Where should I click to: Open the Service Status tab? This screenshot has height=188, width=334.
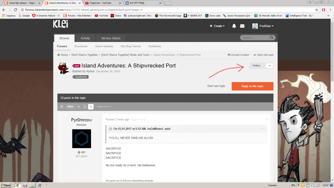(111, 38)
